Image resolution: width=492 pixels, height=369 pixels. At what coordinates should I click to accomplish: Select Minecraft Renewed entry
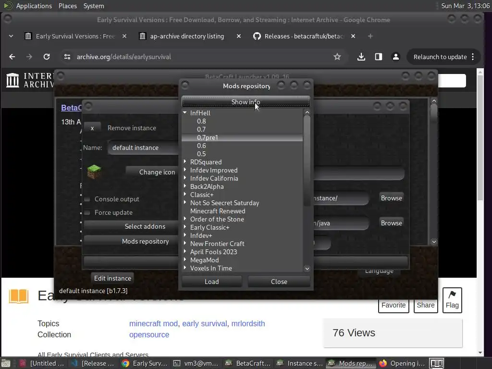(218, 211)
